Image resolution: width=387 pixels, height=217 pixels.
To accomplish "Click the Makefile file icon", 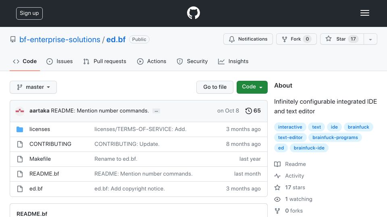I will pos(20,159).
